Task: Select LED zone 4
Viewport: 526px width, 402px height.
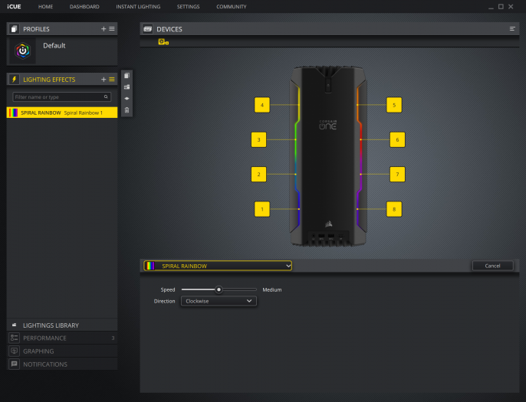Action: pos(262,105)
